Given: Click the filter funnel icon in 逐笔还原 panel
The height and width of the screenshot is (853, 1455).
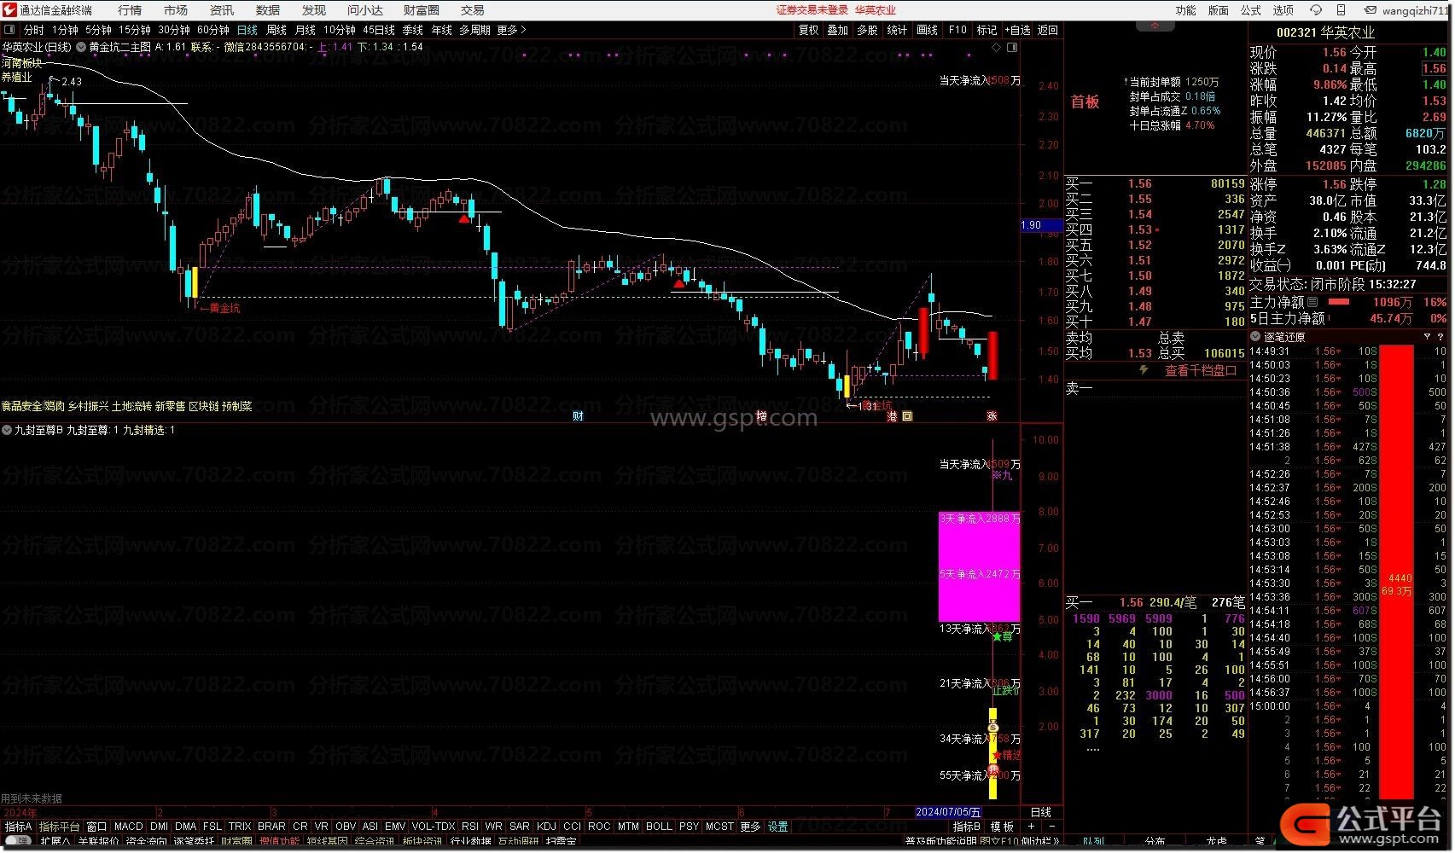Looking at the screenshot, I should click(x=1427, y=337).
